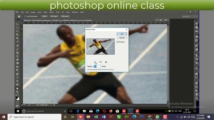Expand the document status bar arrow
214x120 pixels.
(54, 105)
